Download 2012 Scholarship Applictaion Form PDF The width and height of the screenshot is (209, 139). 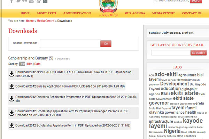(70, 125)
